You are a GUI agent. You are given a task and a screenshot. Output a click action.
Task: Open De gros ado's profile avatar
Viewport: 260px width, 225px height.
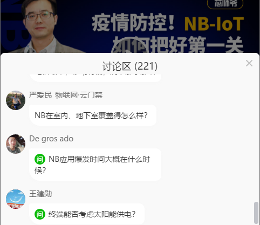(x=16, y=144)
